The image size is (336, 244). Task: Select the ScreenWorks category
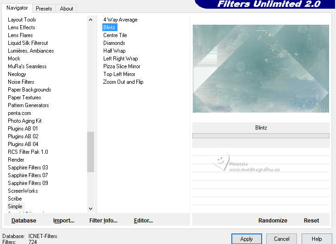[23, 191]
